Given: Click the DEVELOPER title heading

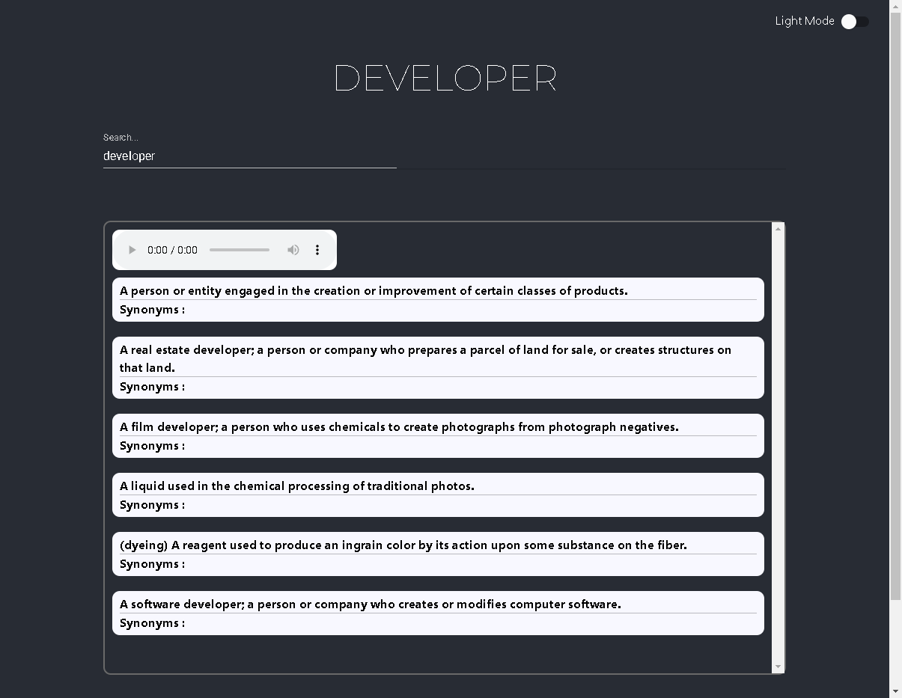Looking at the screenshot, I should point(445,78).
